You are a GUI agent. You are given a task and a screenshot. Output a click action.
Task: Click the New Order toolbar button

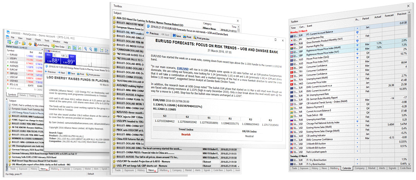[58, 46]
